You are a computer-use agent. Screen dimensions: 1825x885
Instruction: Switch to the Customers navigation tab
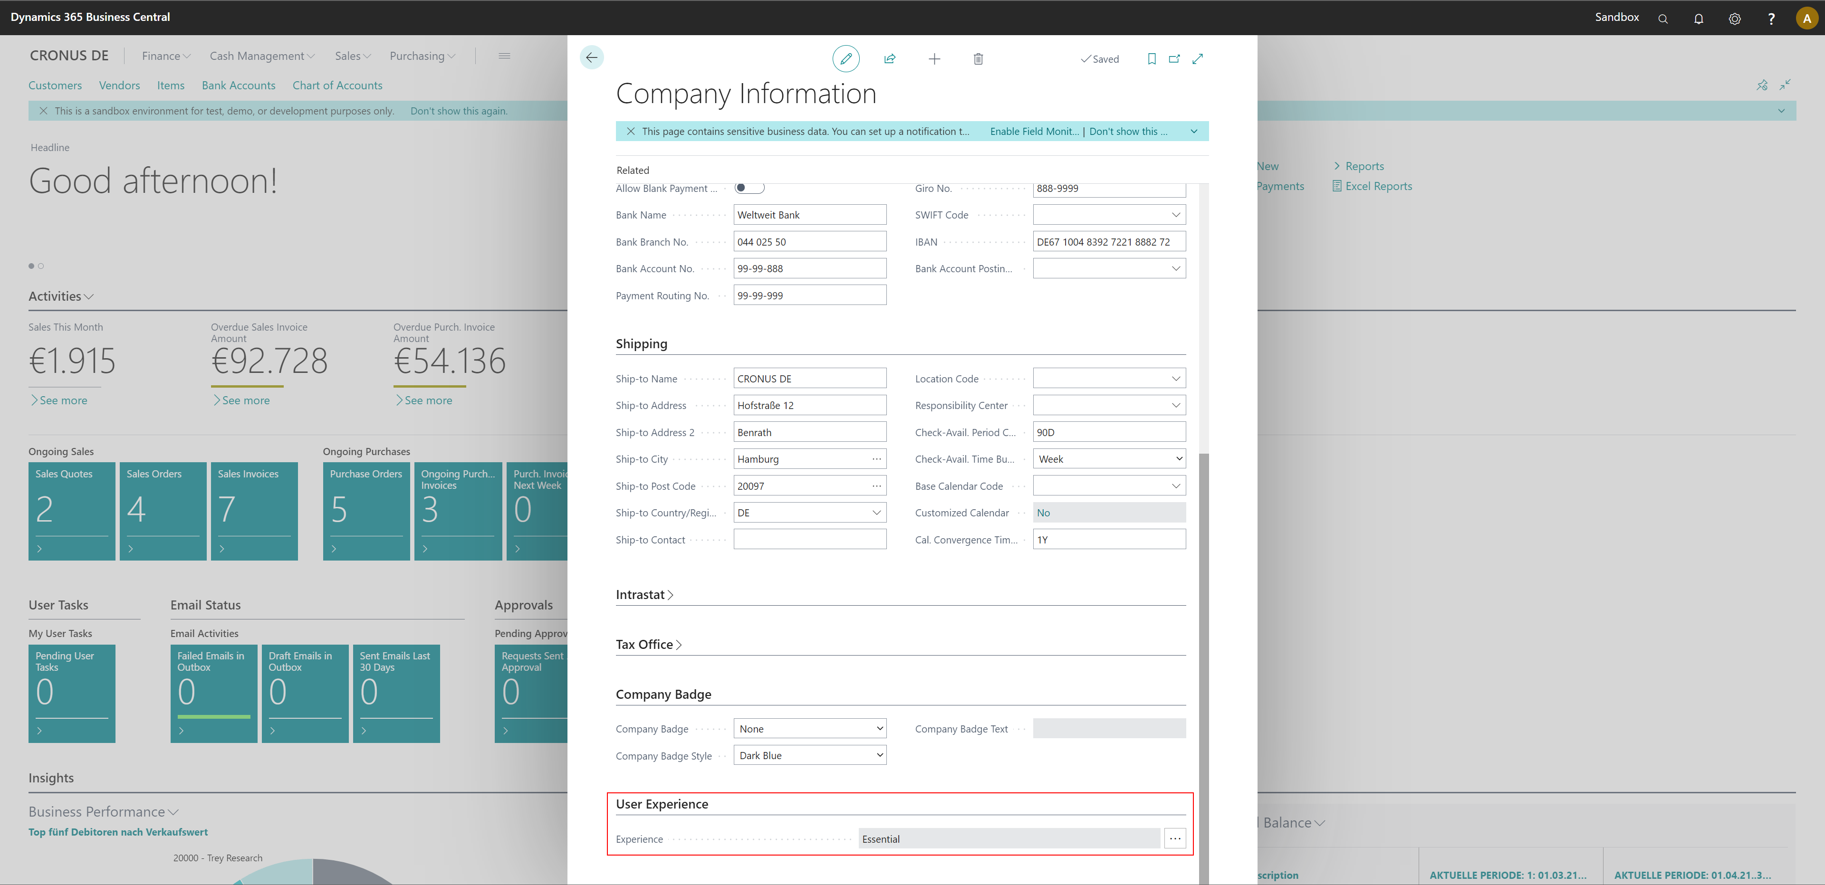tap(55, 85)
